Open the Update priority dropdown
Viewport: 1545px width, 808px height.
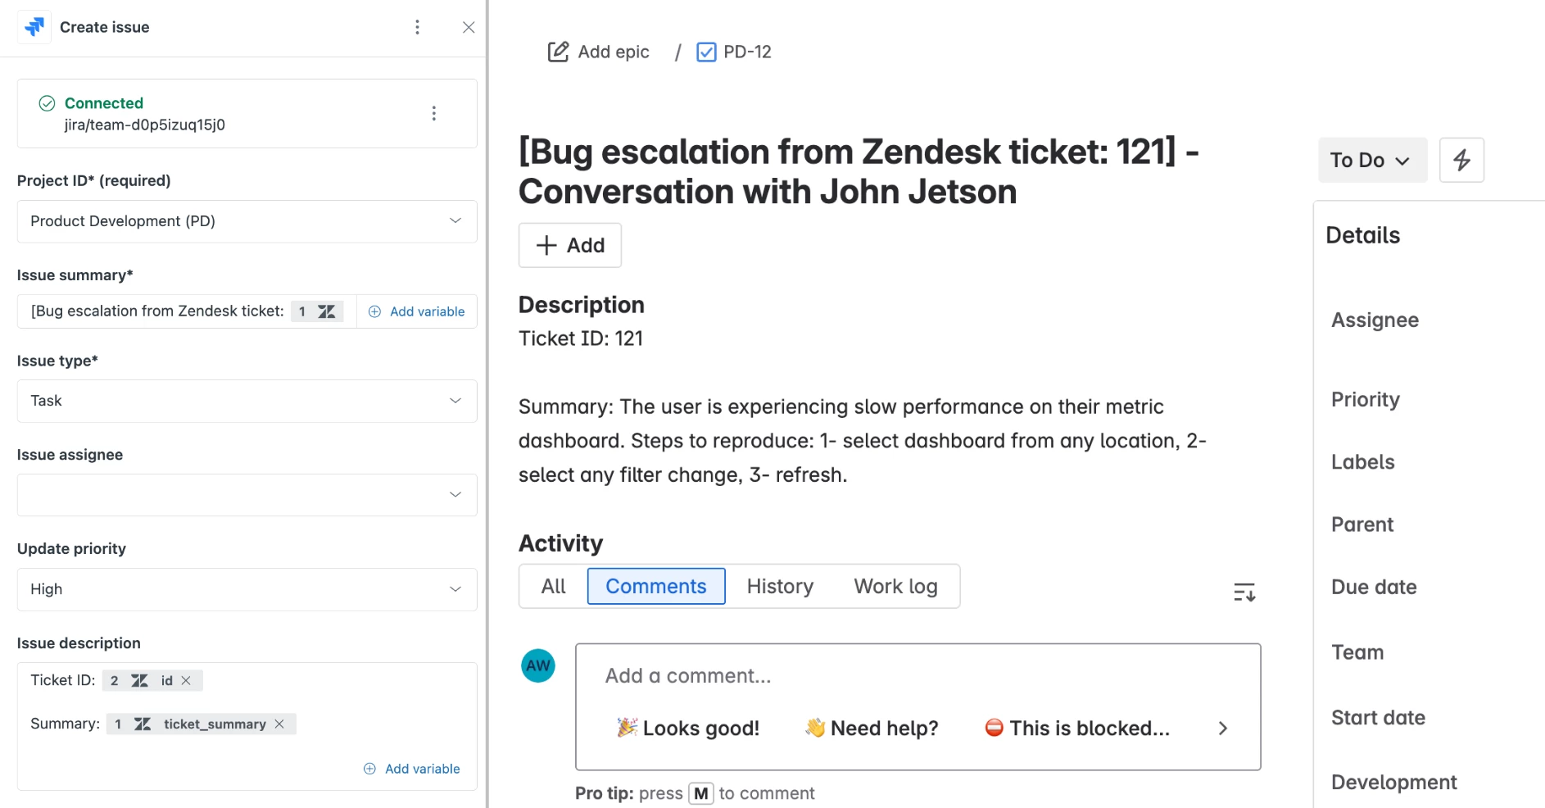247,589
